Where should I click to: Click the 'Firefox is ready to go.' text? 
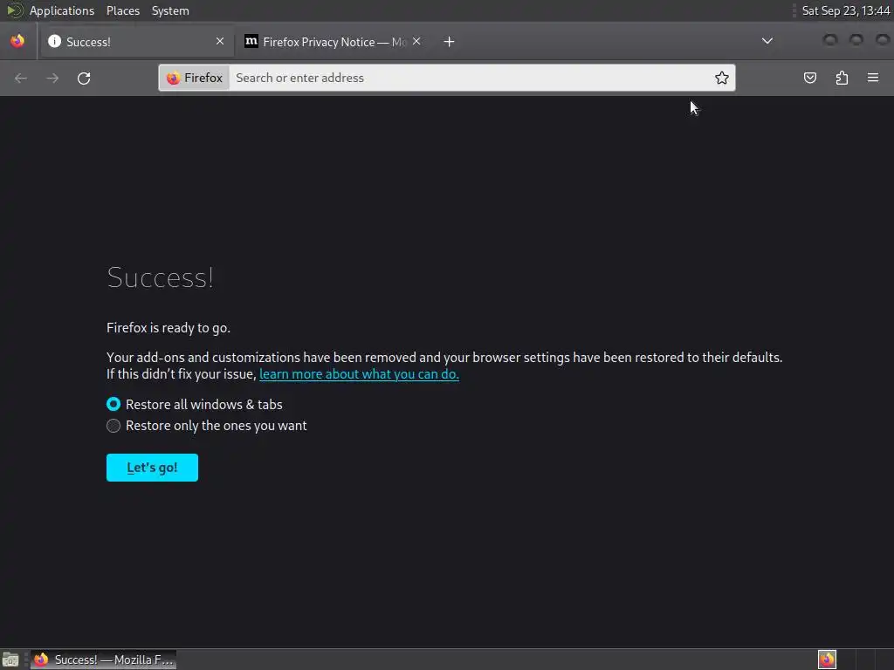point(168,328)
